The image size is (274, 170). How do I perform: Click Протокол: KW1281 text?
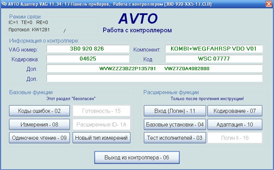click(x=29, y=30)
